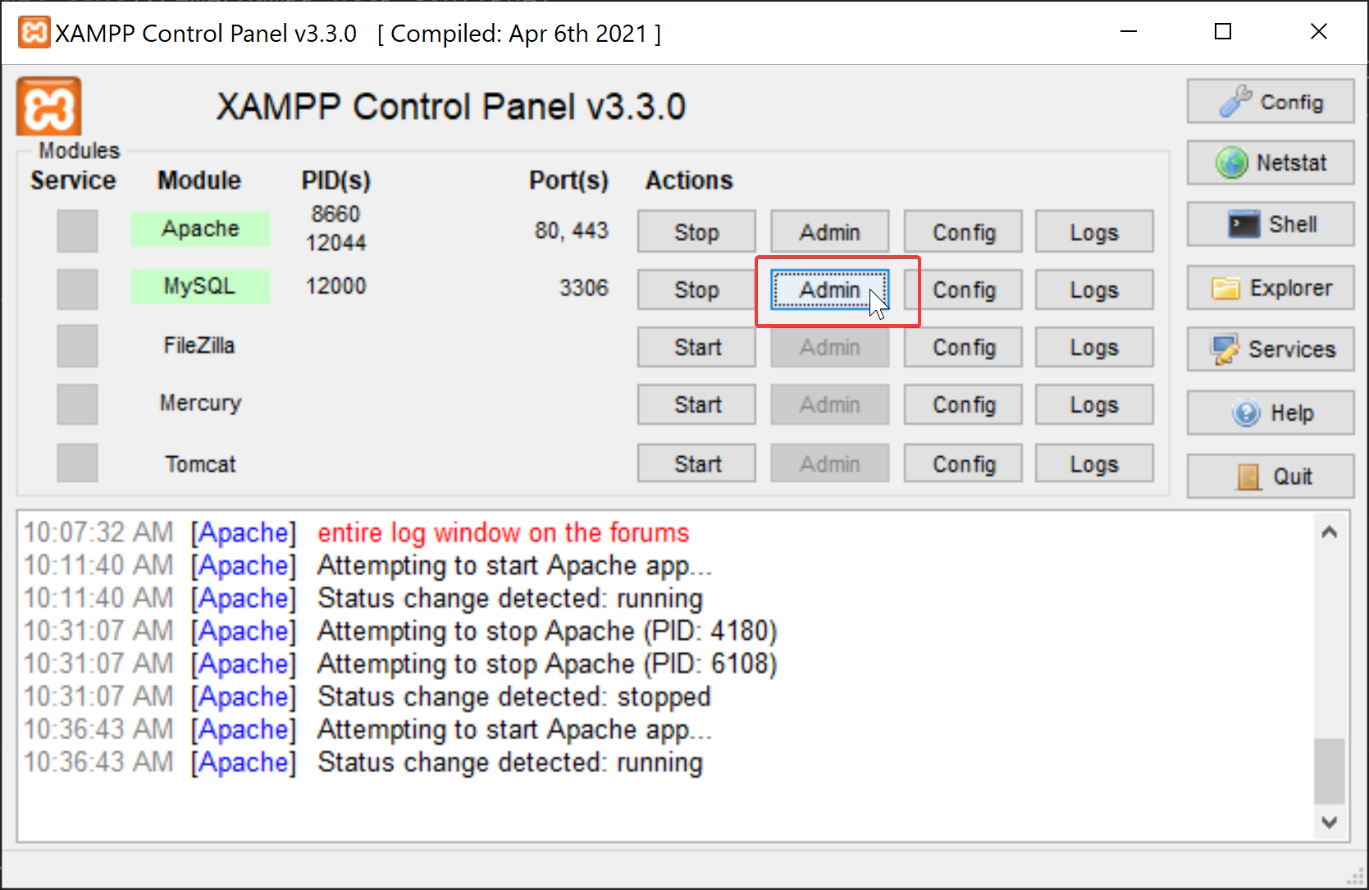The width and height of the screenshot is (1369, 890).
Task: Open Explorer with the folder icon
Action: tap(1270, 288)
